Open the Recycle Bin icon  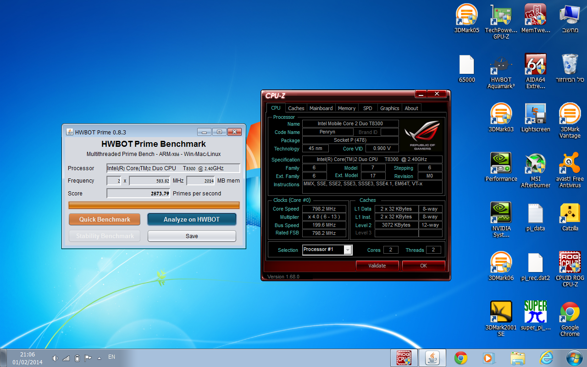(x=570, y=68)
